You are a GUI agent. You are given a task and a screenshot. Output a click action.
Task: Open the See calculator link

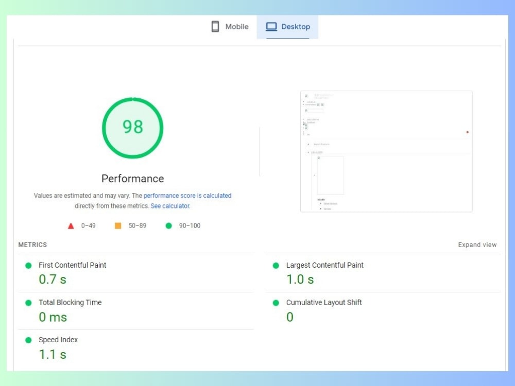(x=170, y=206)
